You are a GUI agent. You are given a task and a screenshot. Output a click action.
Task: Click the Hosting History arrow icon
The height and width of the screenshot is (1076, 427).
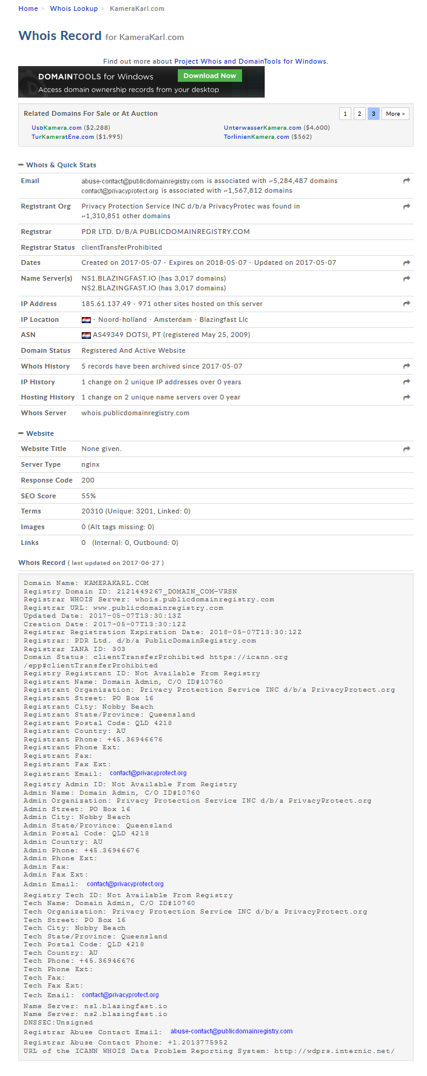pos(406,398)
